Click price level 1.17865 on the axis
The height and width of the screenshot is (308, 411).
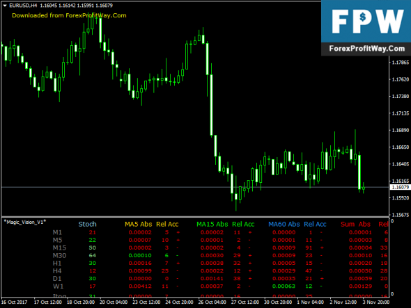pyautogui.click(x=401, y=63)
